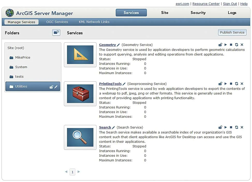Stop the PrintingTools service
The width and height of the screenshot is (252, 182).
[x=231, y=84]
